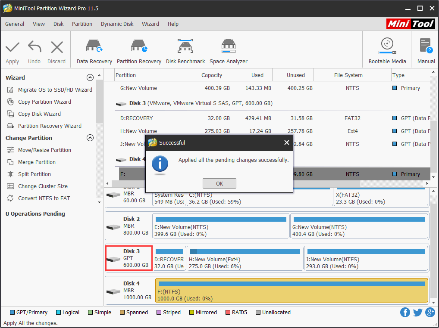Click partition list vertical scroll up arrow

coord(434,72)
